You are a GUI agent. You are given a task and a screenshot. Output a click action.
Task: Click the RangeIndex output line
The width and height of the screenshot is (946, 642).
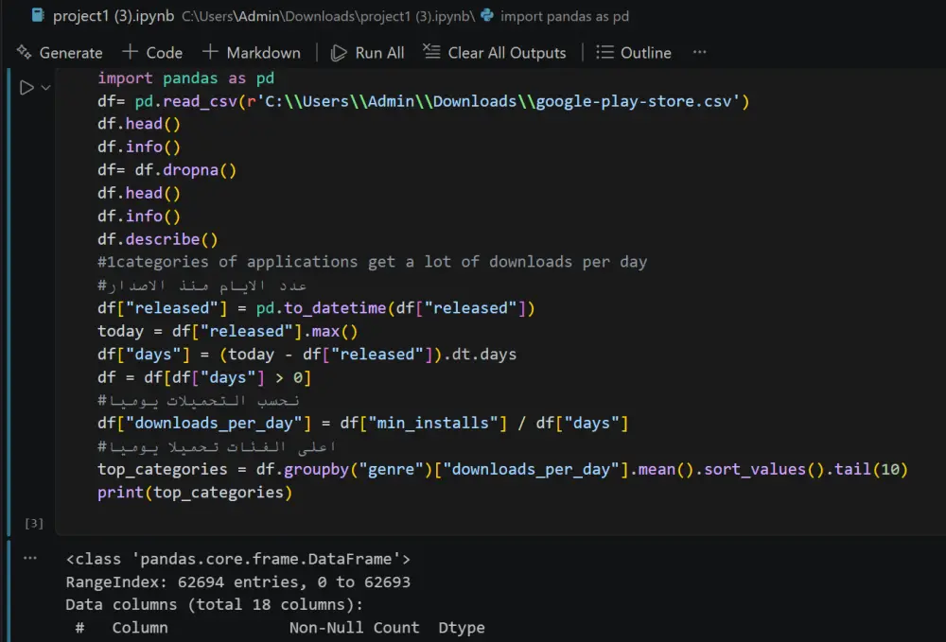click(x=237, y=582)
